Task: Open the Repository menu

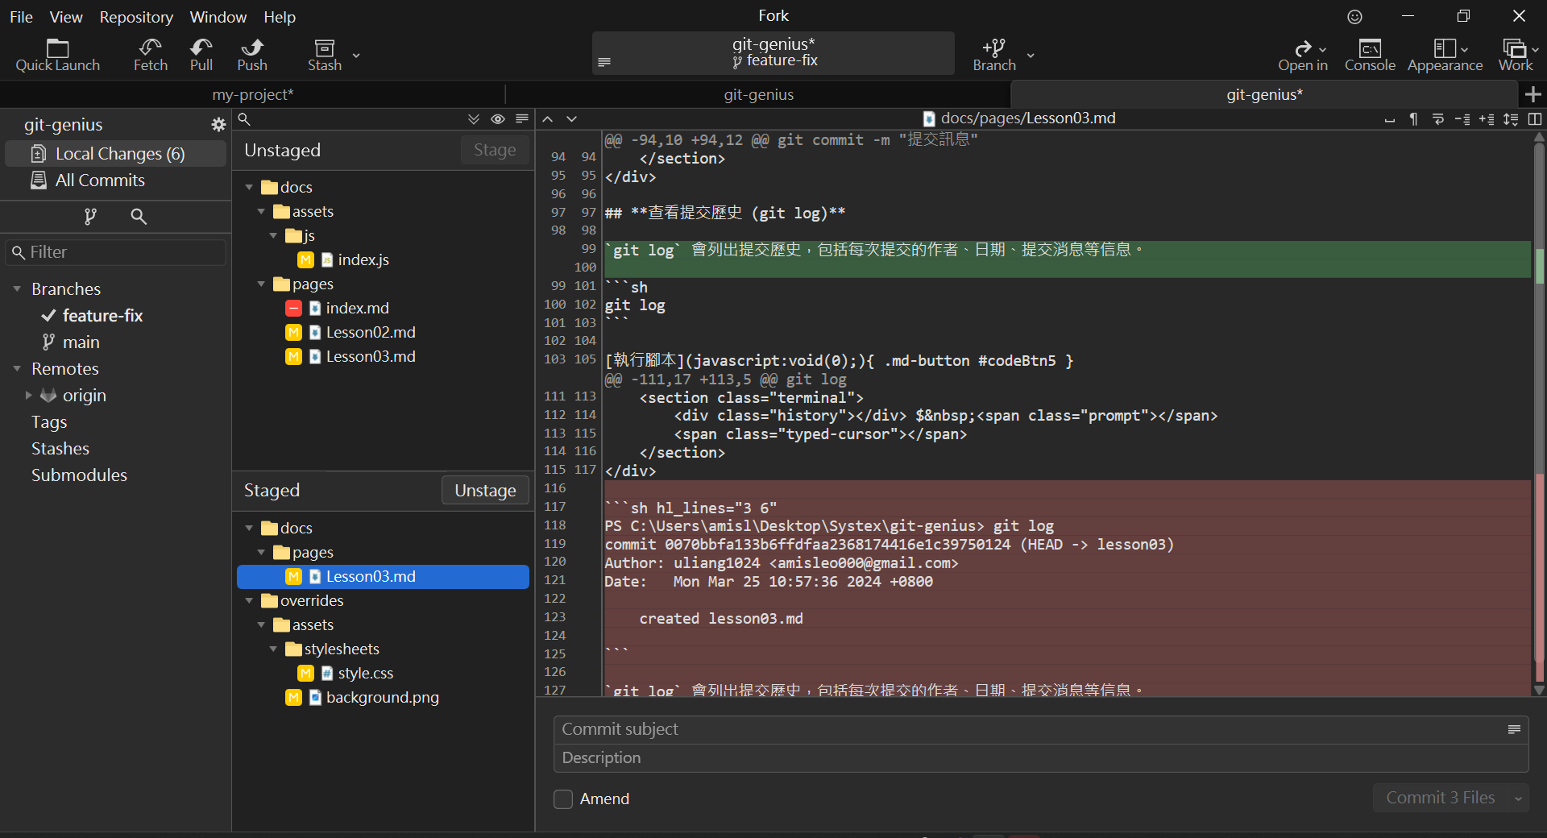Action: (136, 17)
